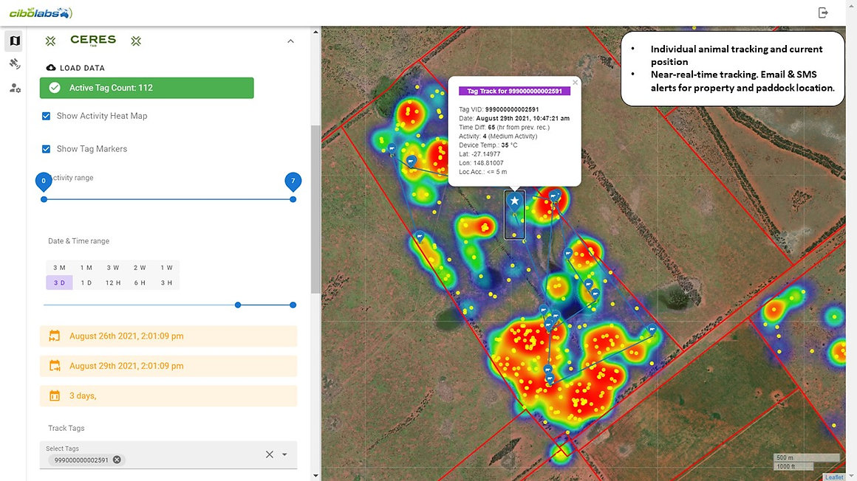Click the logout icon in the header

823,13
